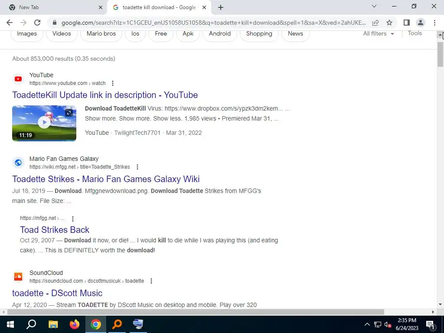Filter results by News
The height and width of the screenshot is (333, 444).
pos(295,34)
